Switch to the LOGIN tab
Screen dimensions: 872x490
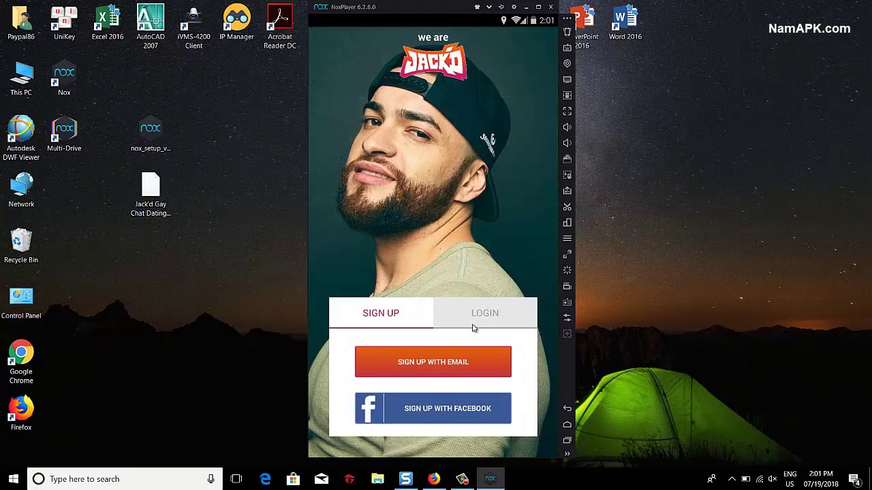485,313
